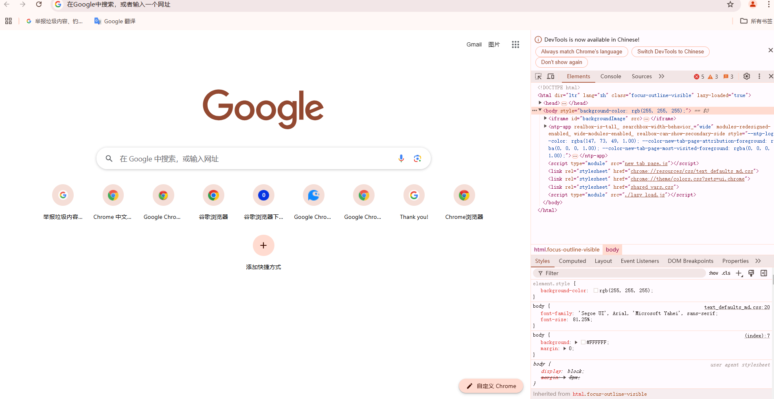Open DevTools settings gear
Screen dimensions: 774x399
coord(747,76)
